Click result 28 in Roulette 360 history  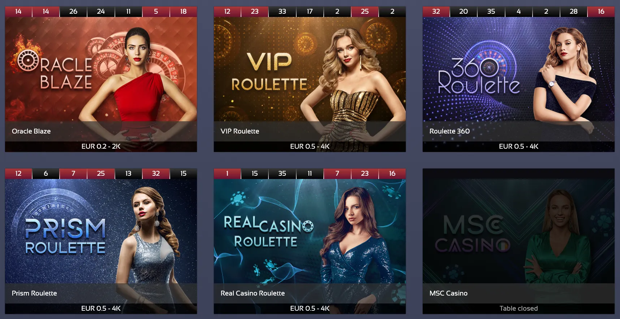[x=573, y=12]
